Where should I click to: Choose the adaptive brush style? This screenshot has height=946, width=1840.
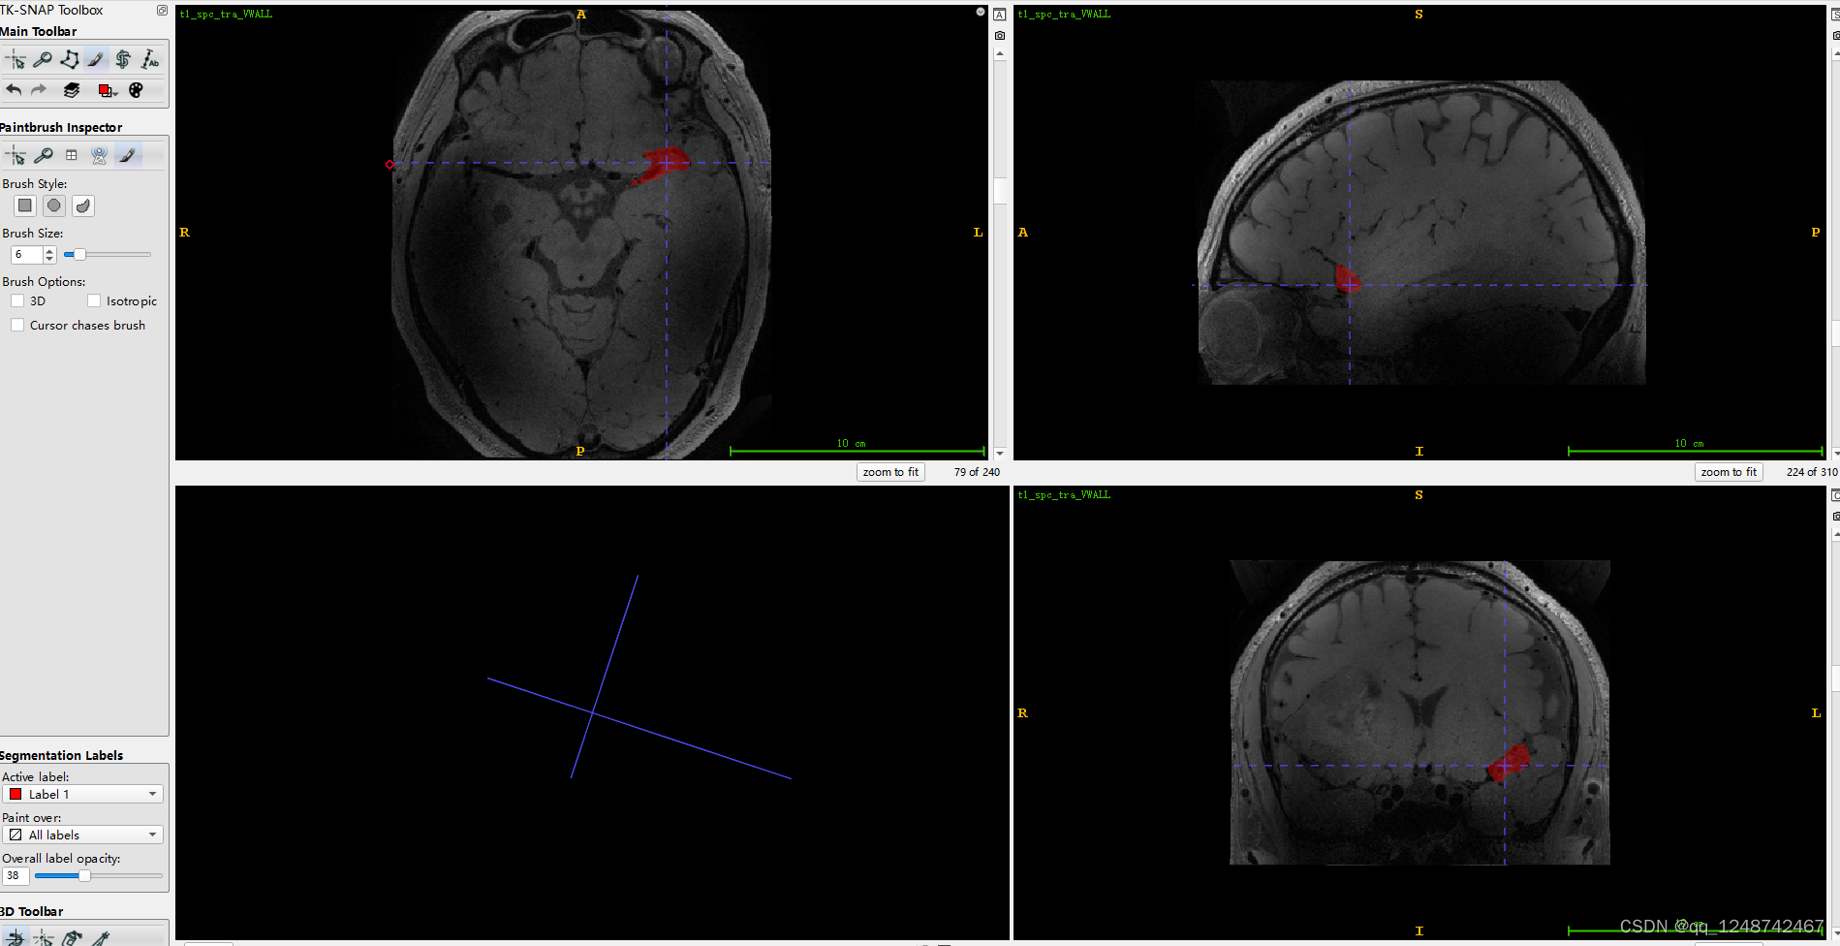[83, 205]
